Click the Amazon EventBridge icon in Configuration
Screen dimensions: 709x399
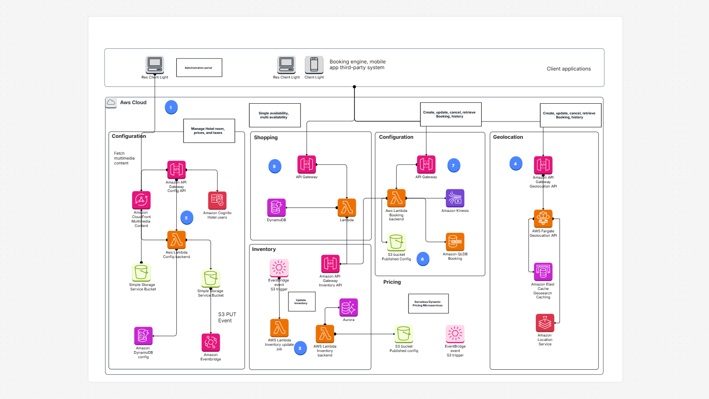click(210, 341)
